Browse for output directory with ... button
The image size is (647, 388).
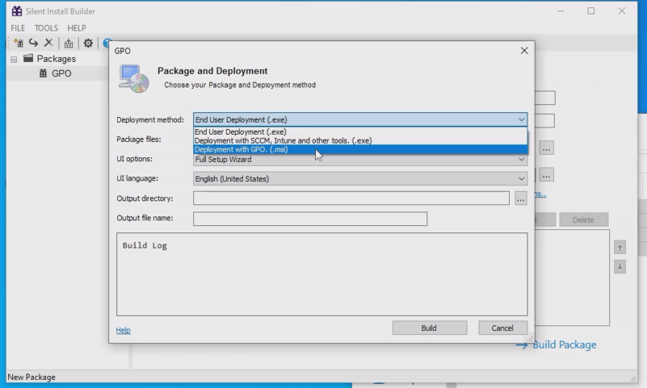(521, 198)
